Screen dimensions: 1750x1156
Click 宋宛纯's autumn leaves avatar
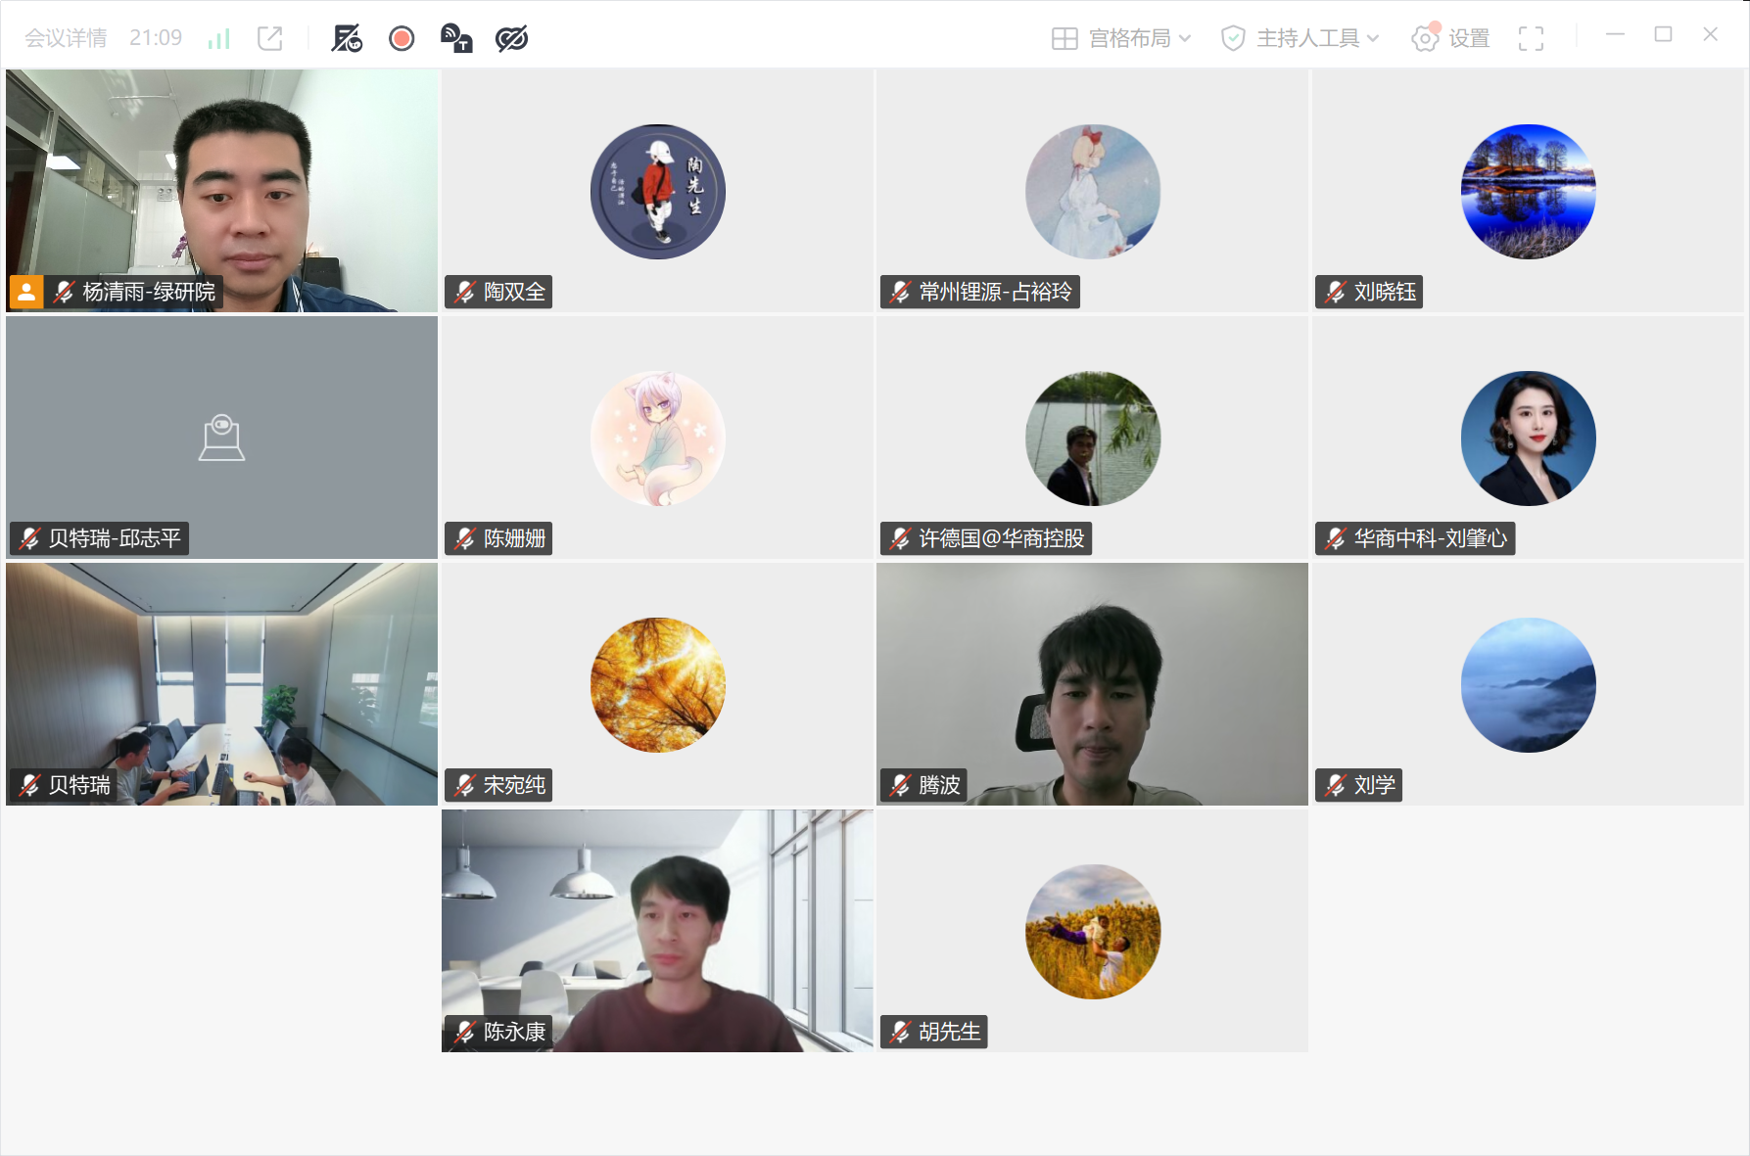click(658, 685)
